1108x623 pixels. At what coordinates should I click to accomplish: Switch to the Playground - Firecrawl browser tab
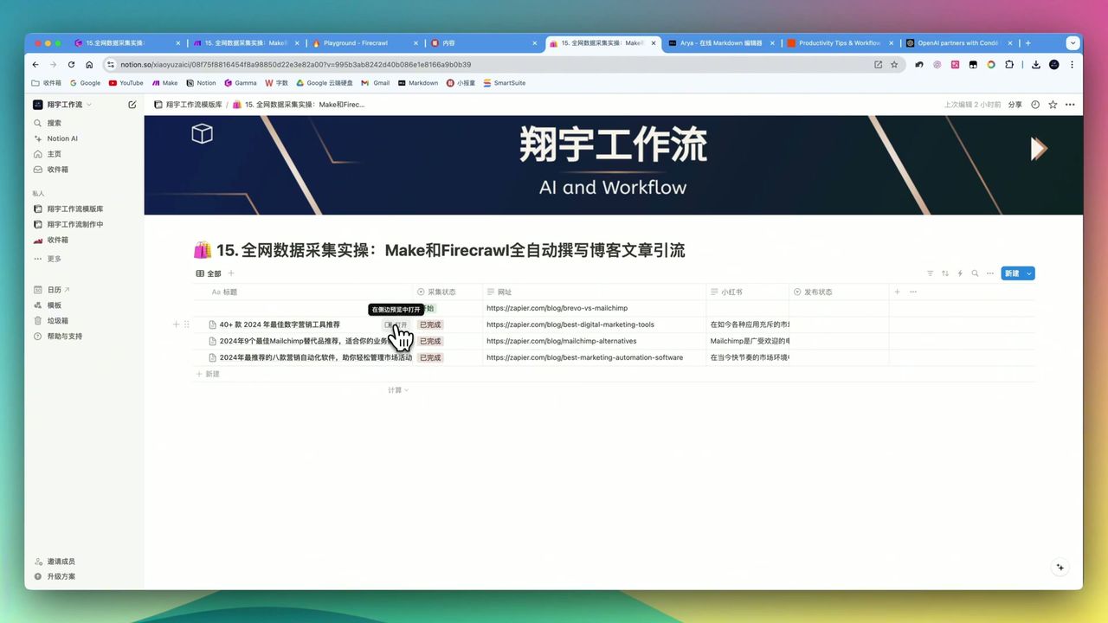[358, 42]
